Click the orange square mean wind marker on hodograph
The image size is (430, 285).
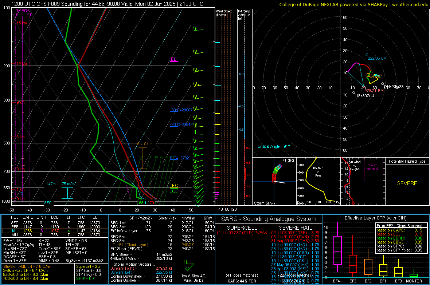368,75
